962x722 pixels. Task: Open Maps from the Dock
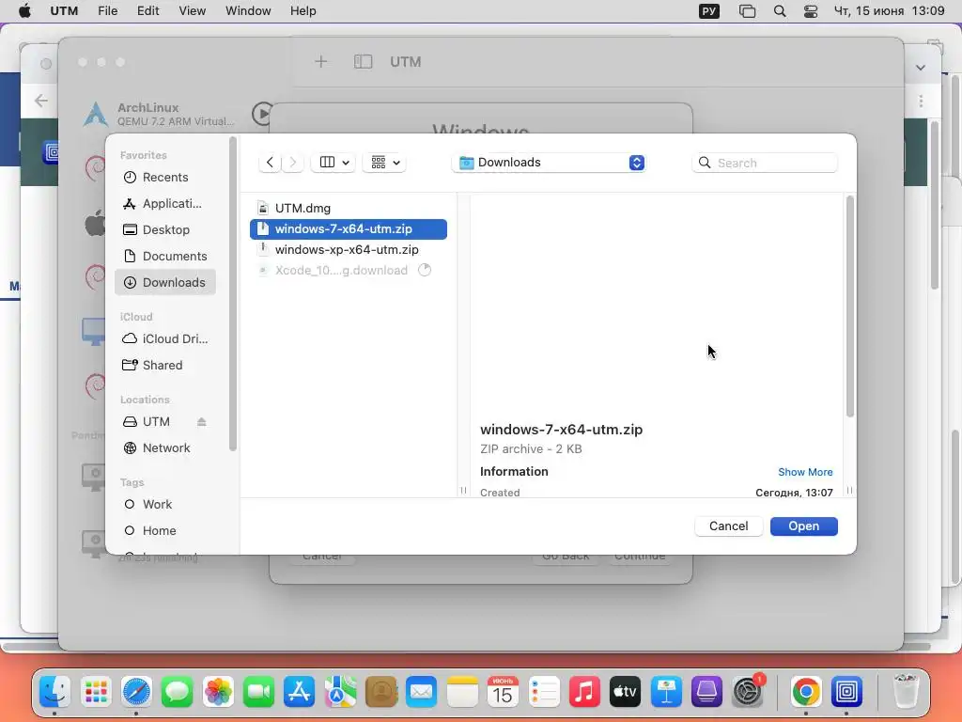[340, 691]
